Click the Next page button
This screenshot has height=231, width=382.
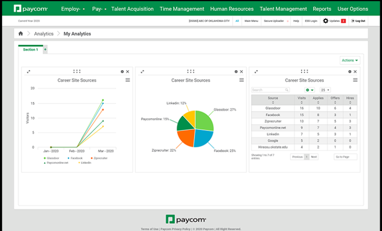pos(314,157)
